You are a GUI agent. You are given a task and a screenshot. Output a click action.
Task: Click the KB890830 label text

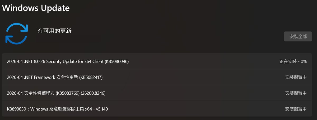click(x=16, y=109)
